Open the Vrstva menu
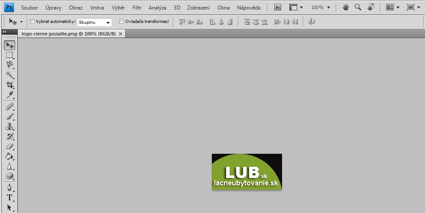The height and width of the screenshot is (213, 425). [97, 8]
